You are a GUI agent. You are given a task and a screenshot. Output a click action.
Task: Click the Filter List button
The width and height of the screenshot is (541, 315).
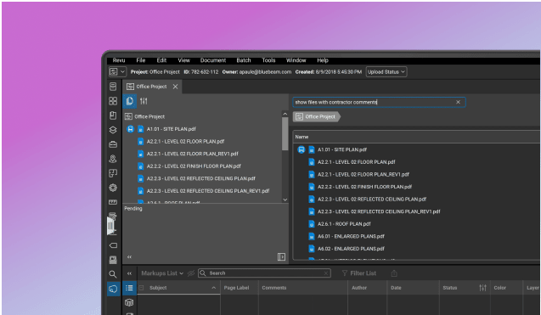[358, 273]
